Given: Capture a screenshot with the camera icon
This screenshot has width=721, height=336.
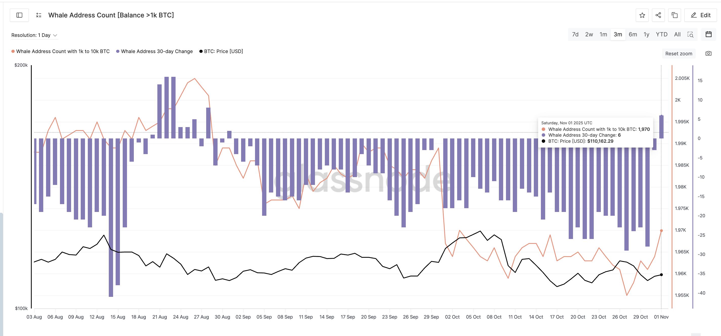Looking at the screenshot, I should point(709,53).
